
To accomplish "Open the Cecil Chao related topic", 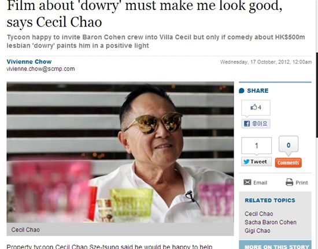I will click(x=259, y=214).
